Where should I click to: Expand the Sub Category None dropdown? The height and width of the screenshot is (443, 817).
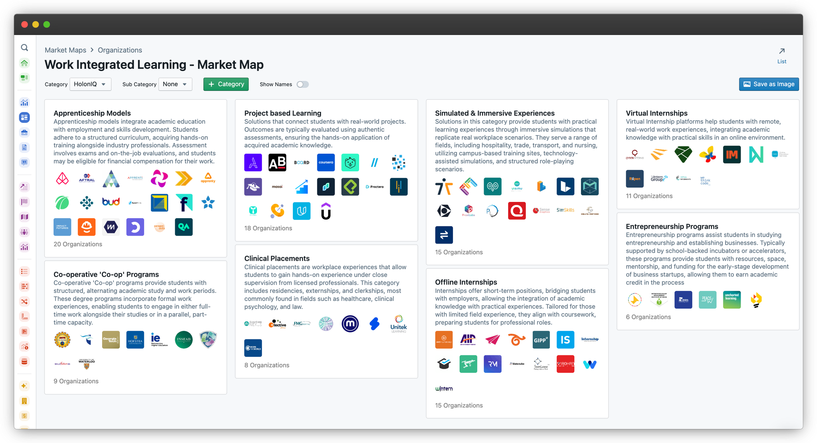pyautogui.click(x=175, y=84)
